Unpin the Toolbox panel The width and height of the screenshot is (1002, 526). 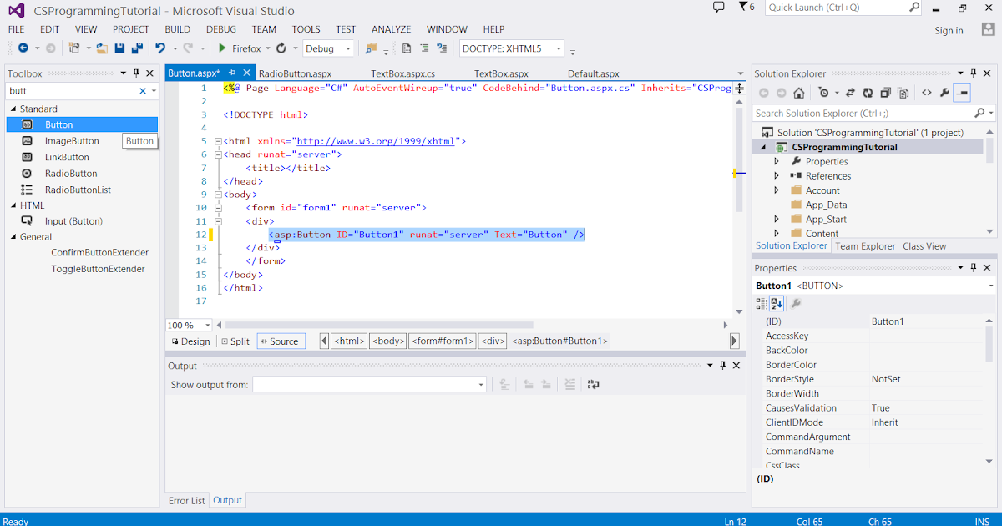135,73
